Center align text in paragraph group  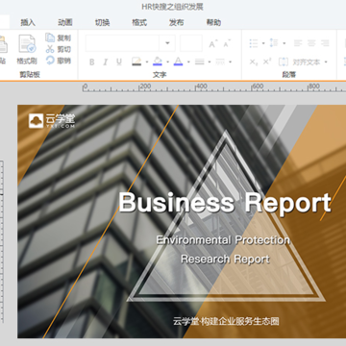[311, 43]
